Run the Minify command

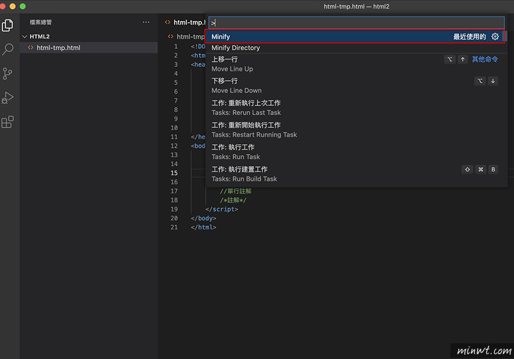coord(355,37)
